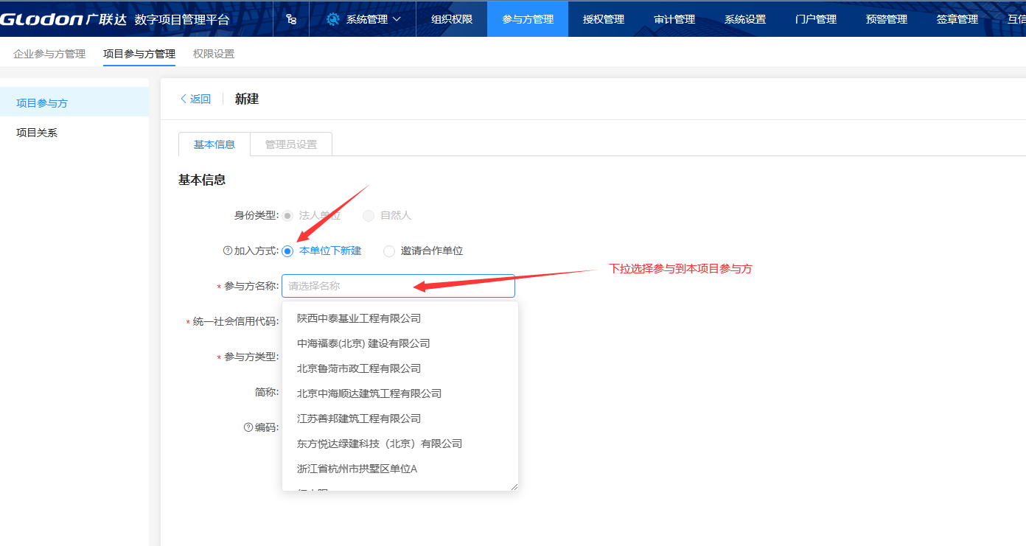Screen dimensions: 1026x546
Task: Select the 自然人 identity radio
Action: click(x=369, y=216)
